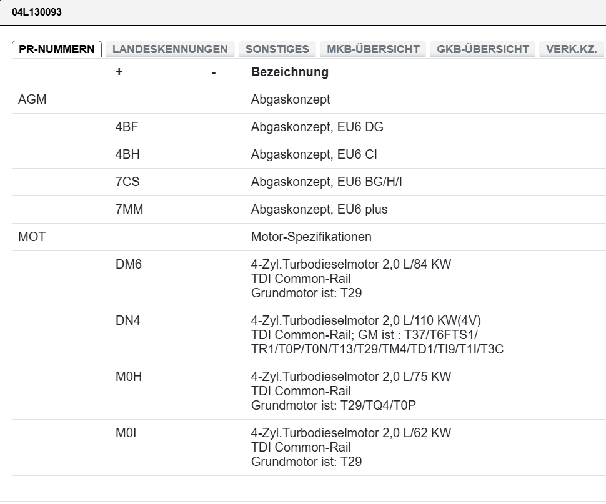Select engine code M0H

pyautogui.click(x=128, y=377)
